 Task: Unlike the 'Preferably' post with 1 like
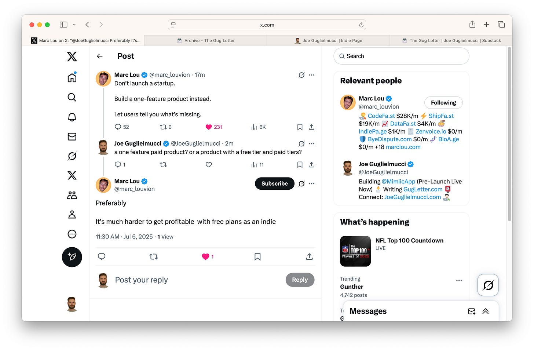208,256
